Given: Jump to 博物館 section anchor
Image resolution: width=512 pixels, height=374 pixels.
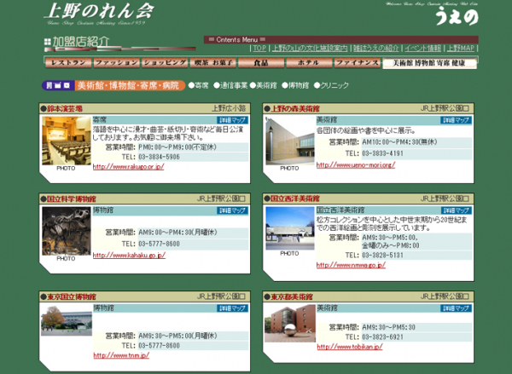Looking at the screenshot, I should tap(295, 85).
